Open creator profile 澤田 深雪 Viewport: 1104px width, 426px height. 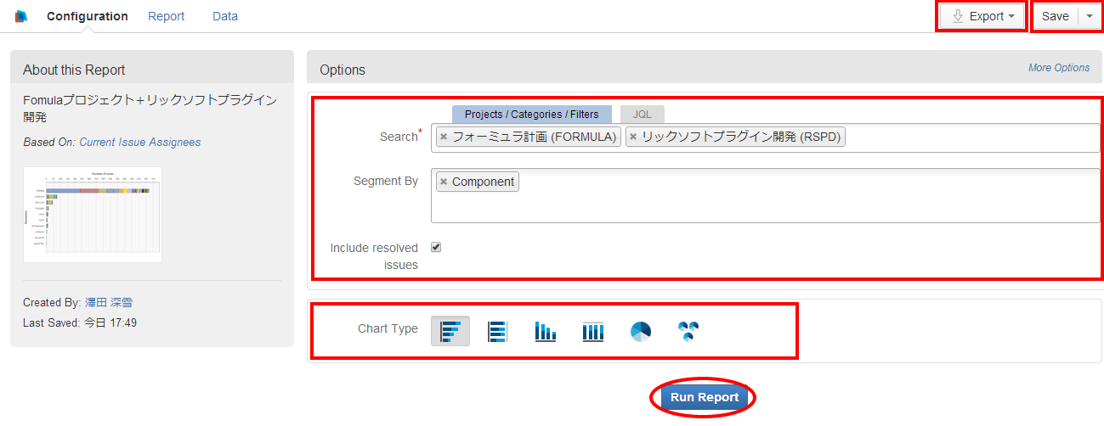109,303
